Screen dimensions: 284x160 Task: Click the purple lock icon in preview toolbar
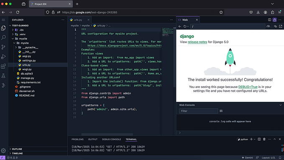point(274,20)
